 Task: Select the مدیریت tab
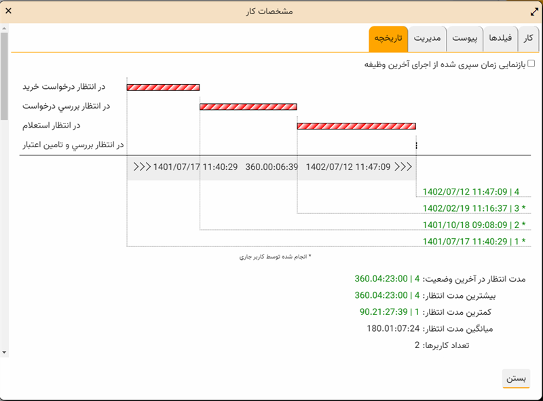coord(428,39)
